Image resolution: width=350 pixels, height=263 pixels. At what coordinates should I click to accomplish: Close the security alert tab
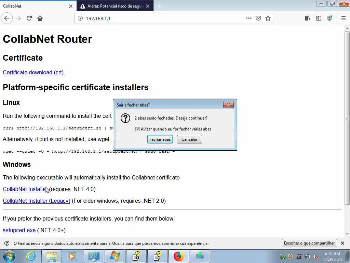point(148,6)
